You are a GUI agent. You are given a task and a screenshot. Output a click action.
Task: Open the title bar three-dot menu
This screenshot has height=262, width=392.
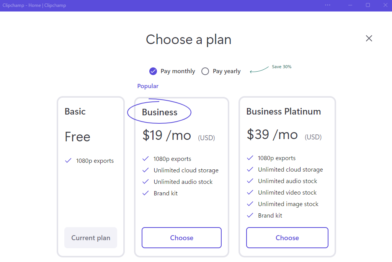[x=328, y=5]
